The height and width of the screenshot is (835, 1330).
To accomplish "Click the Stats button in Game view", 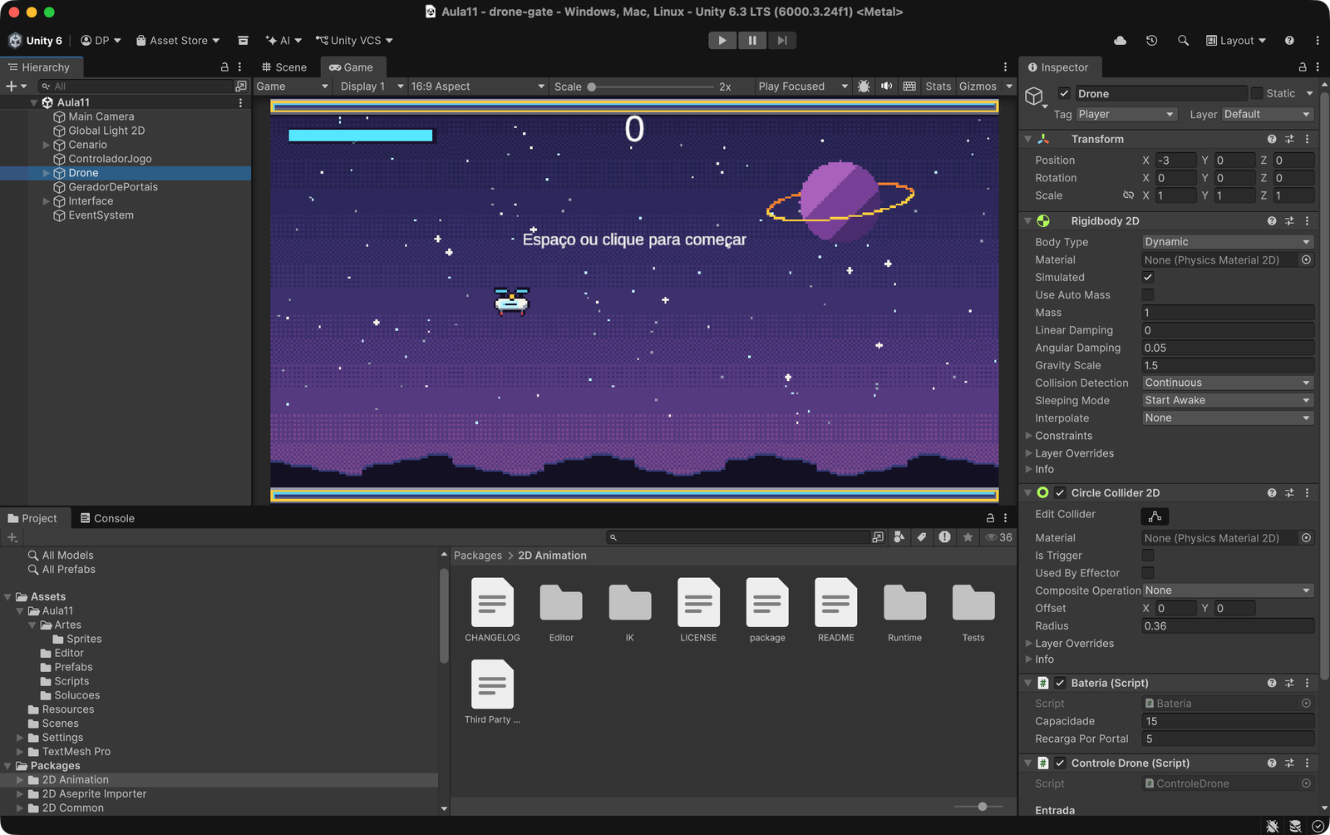I will (938, 86).
